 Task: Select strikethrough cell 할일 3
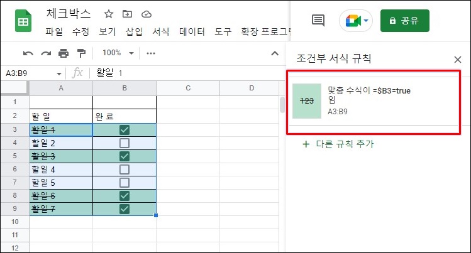(61, 156)
